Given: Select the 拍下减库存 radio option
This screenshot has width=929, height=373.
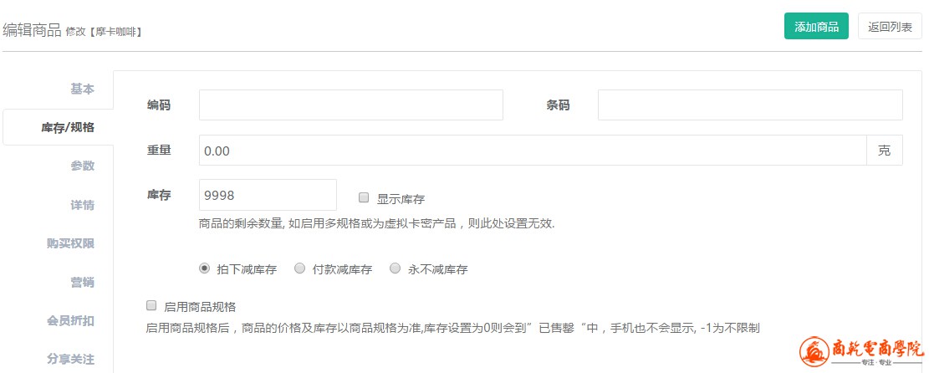Looking at the screenshot, I should coord(204,268).
